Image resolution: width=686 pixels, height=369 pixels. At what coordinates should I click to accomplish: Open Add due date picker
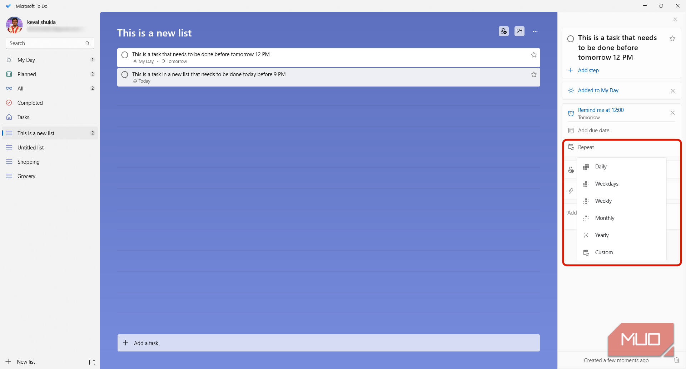pos(622,131)
